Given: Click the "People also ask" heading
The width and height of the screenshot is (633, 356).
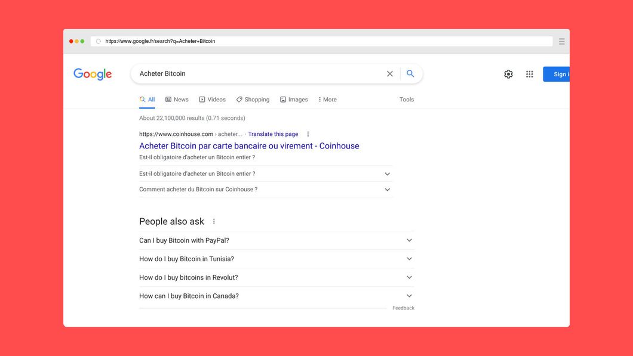Looking at the screenshot, I should [x=171, y=221].
